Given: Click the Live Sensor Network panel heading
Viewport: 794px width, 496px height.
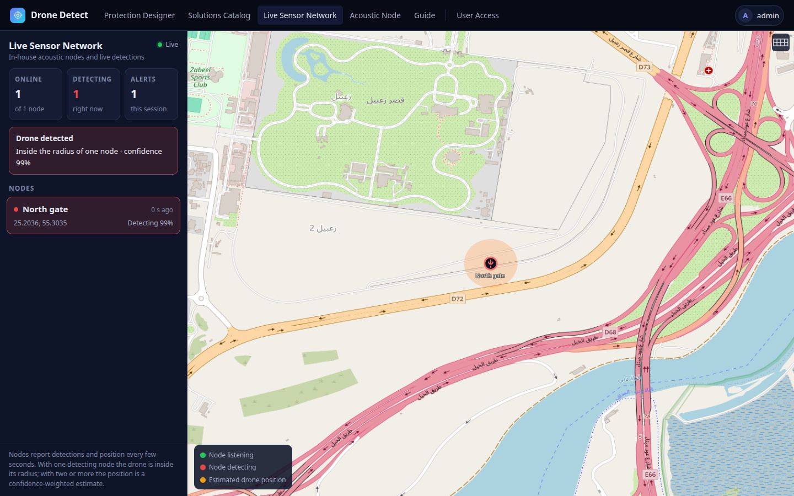Looking at the screenshot, I should click(56, 46).
